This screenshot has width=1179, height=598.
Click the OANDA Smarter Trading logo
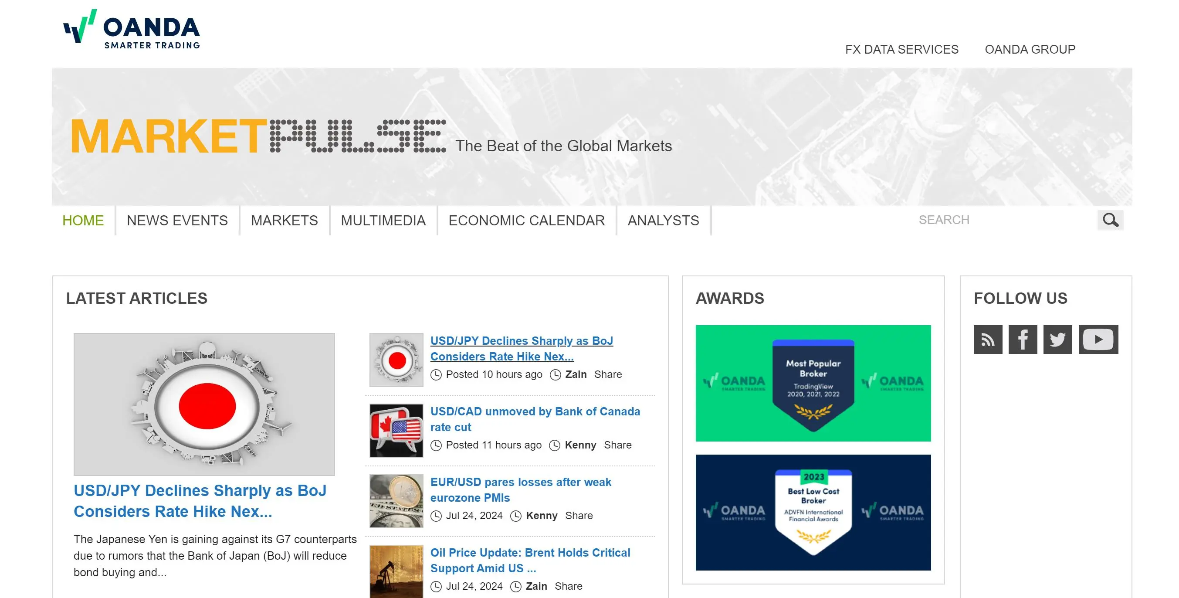132,29
